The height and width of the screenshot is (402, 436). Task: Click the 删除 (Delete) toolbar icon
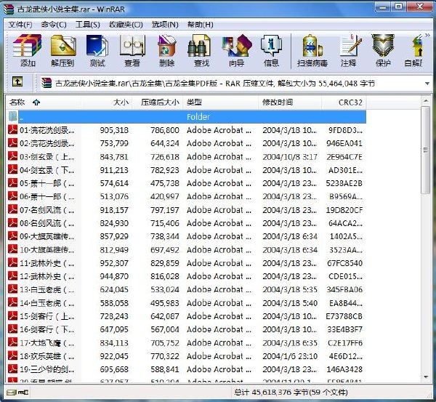click(167, 50)
